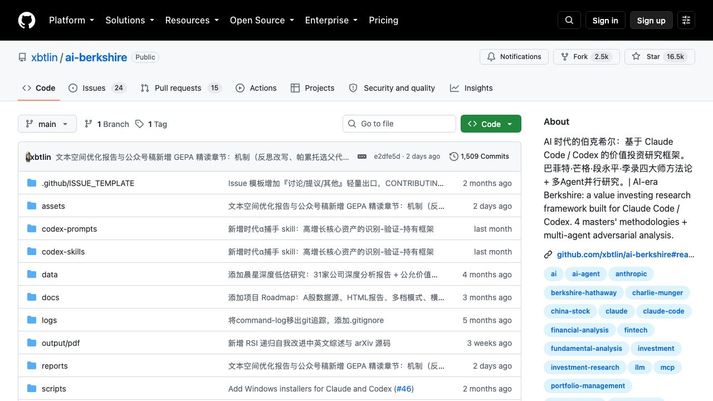Open the green Code dropdown button
This screenshot has width=713, height=401.
491,124
